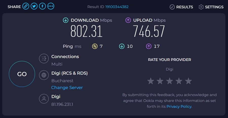Click the upload ping latency icon
Image resolution: width=228 pixels, height=118 pixels.
coord(149,46)
